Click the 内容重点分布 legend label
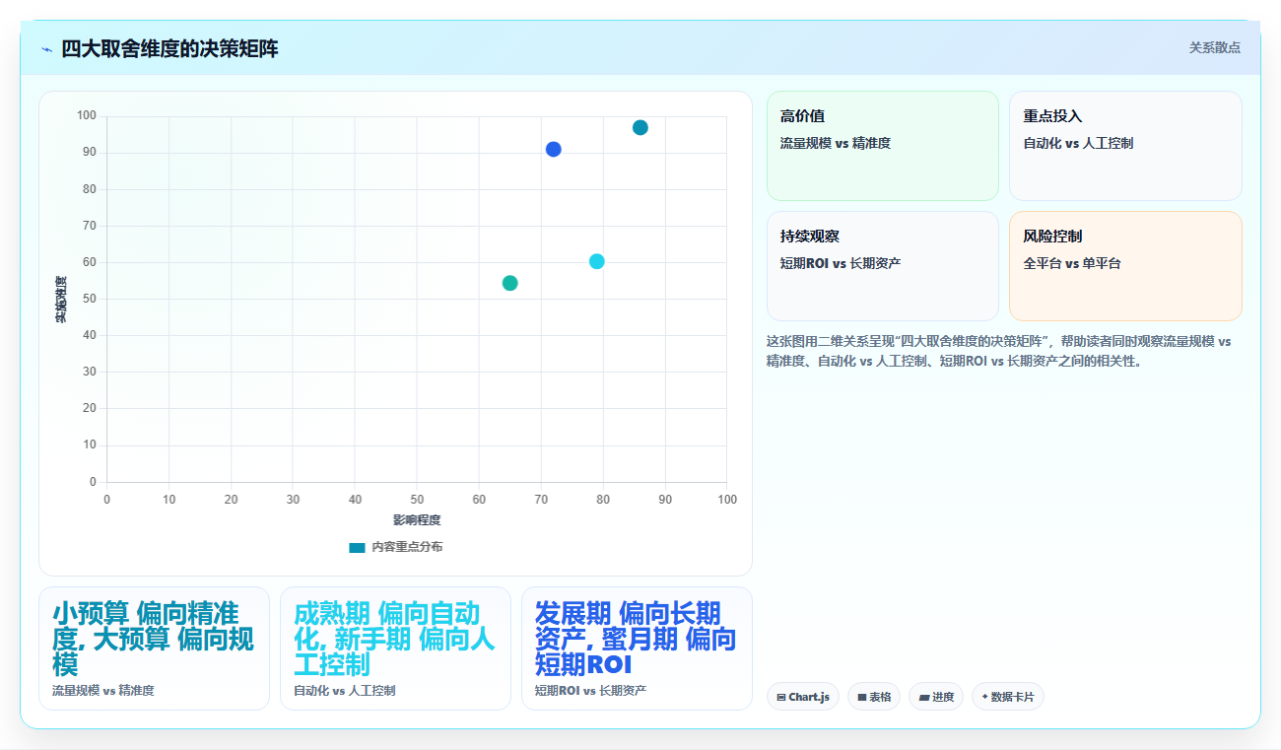1281x750 pixels. pyautogui.click(x=407, y=547)
